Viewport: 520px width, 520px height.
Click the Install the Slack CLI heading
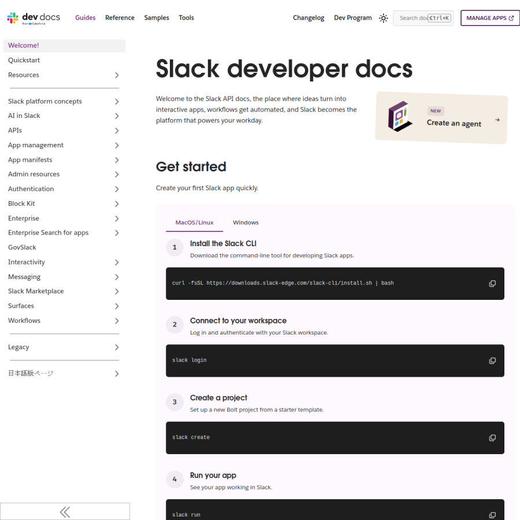223,244
